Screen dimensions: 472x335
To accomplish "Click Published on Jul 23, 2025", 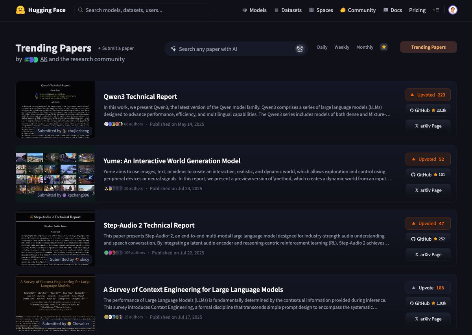I will 176,188.
